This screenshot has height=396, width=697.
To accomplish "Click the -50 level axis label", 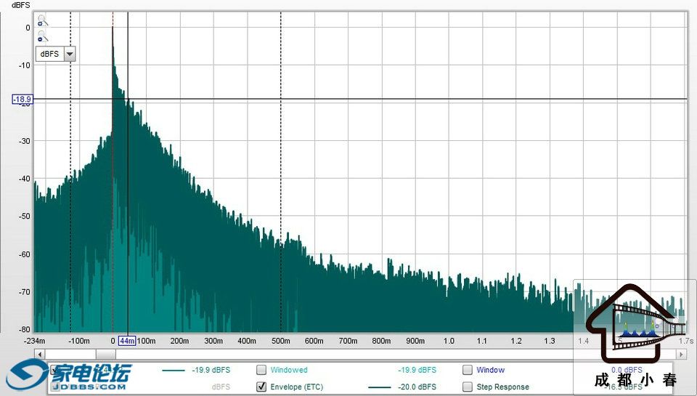I will pyautogui.click(x=24, y=217).
